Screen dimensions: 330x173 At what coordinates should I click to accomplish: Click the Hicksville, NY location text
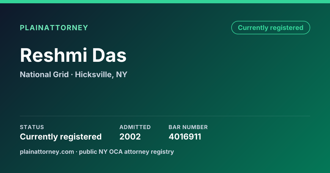coord(101,75)
